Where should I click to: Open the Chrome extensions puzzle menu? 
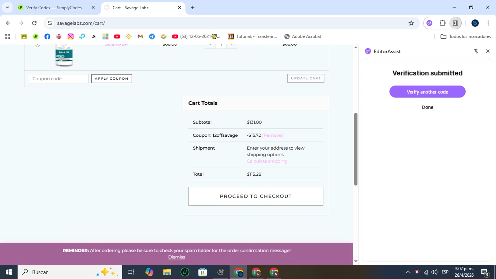tap(442, 23)
